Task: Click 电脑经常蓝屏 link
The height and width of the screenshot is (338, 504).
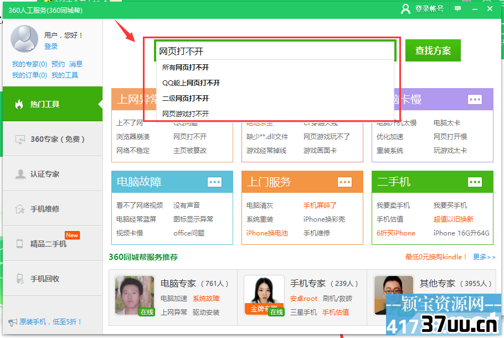Action: (x=136, y=219)
